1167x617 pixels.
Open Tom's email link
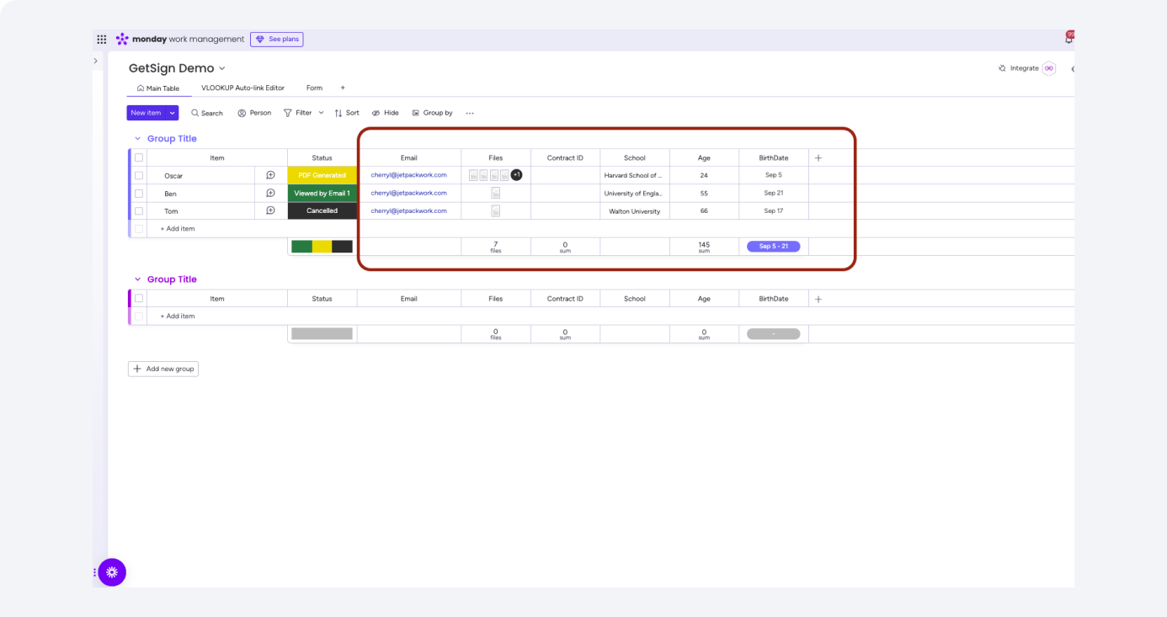point(408,210)
